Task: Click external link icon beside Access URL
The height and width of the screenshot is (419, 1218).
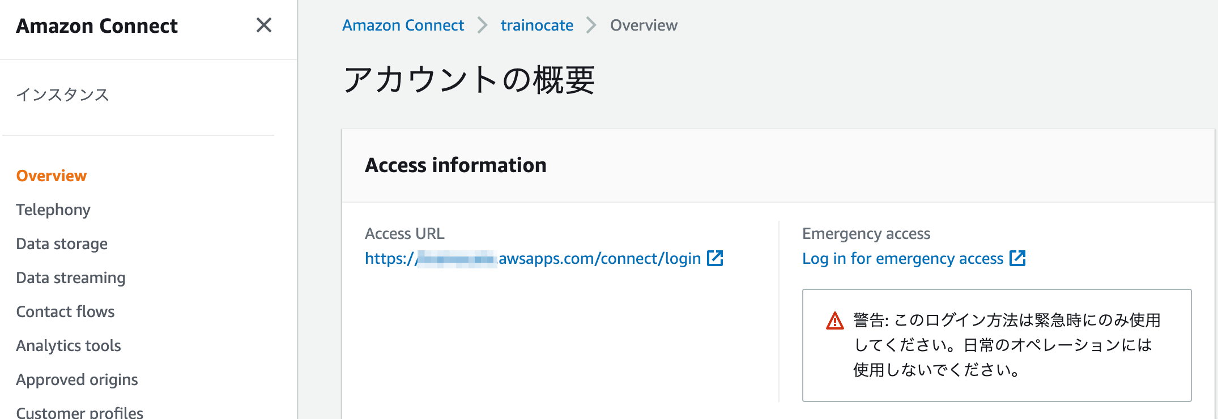Action: (715, 258)
